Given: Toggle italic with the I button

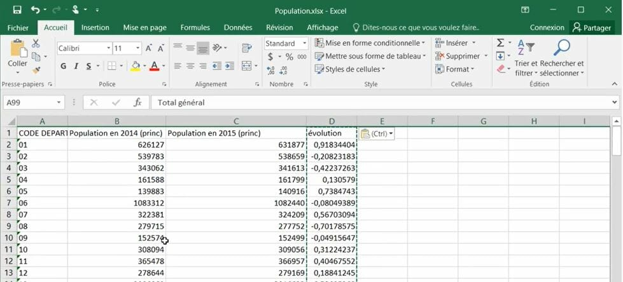Looking at the screenshot, I should pos(76,66).
